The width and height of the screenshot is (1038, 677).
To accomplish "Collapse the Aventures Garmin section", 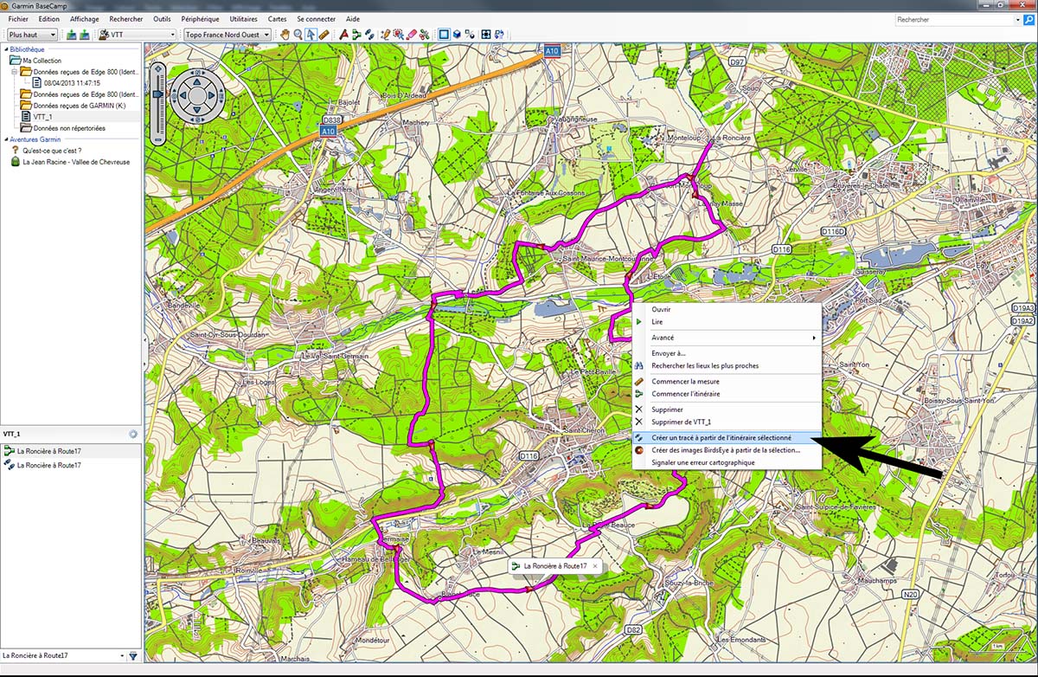I will (6, 139).
